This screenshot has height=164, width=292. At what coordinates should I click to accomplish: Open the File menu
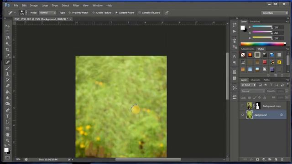pos(16,5)
